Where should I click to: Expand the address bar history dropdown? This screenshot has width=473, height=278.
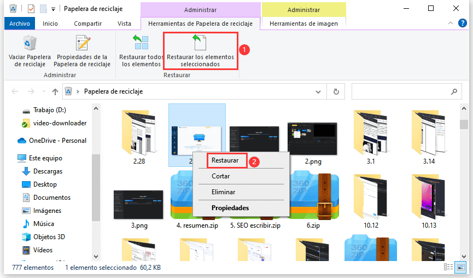coord(321,91)
